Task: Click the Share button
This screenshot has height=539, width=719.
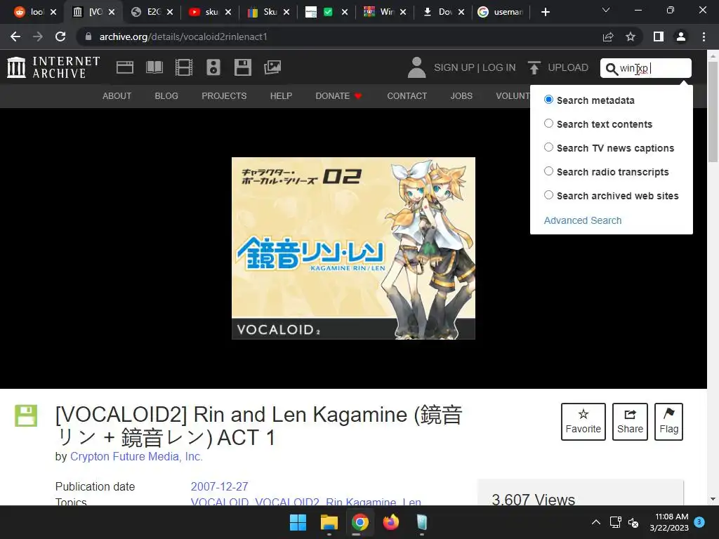Action: (x=630, y=422)
